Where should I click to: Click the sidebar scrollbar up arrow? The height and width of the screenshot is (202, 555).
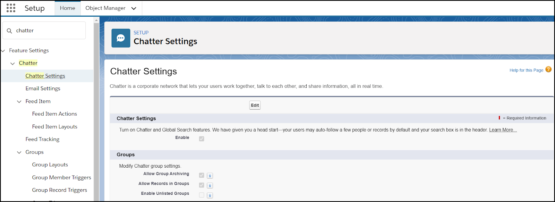click(96, 20)
